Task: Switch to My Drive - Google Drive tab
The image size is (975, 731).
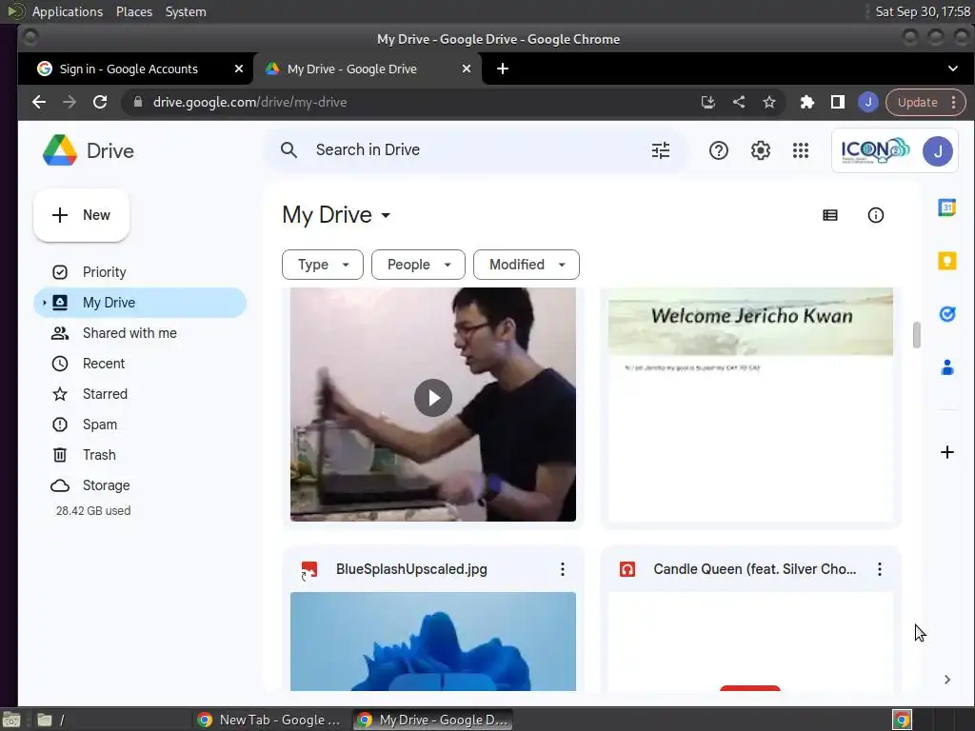Action: tap(352, 69)
